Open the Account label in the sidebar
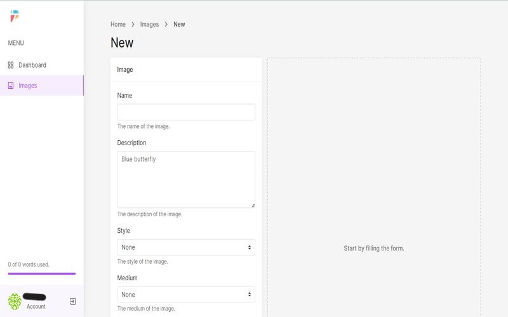The height and width of the screenshot is (317, 508). click(36, 306)
